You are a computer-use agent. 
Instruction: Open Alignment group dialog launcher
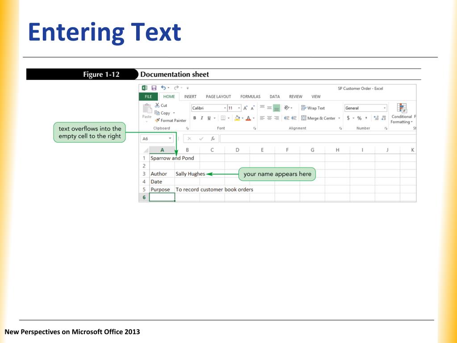pos(340,128)
